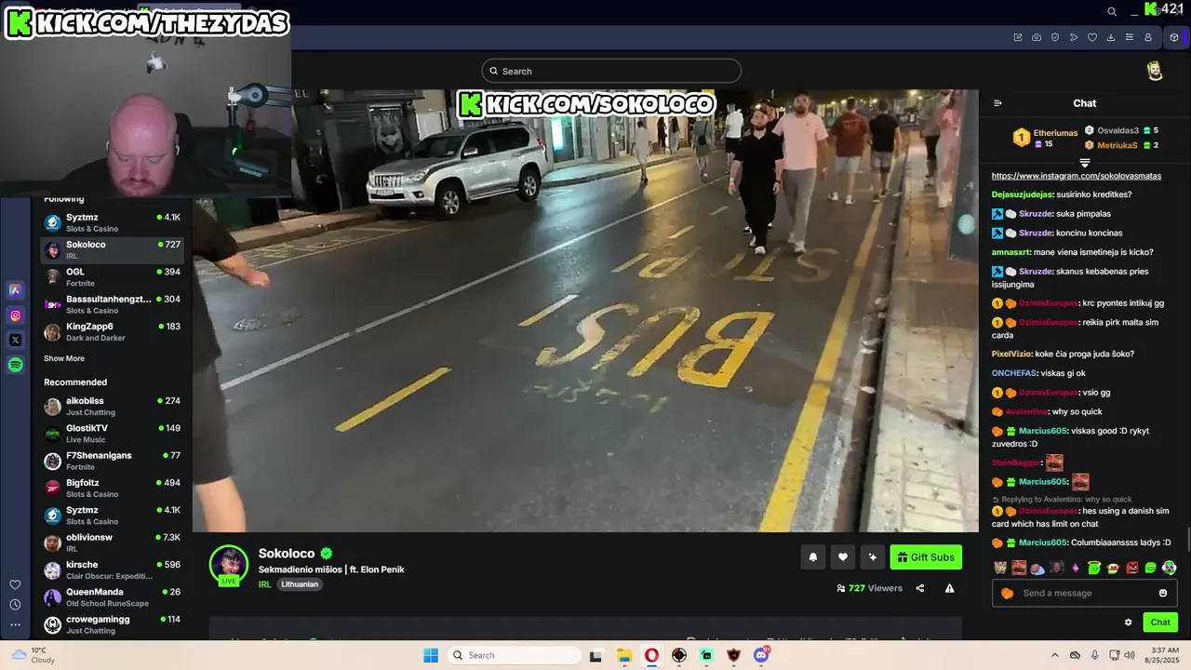Viewport: 1191px width, 670px height.
Task: Click the browser tab search magnifier icon
Action: (x=1111, y=11)
